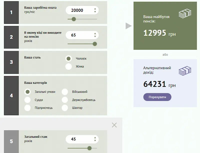The width and height of the screenshot is (200, 153).
Task: Select the Чоловік gender radio button
Action: coord(68,58)
